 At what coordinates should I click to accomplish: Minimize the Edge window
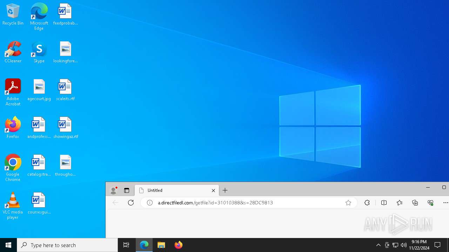coord(428,187)
